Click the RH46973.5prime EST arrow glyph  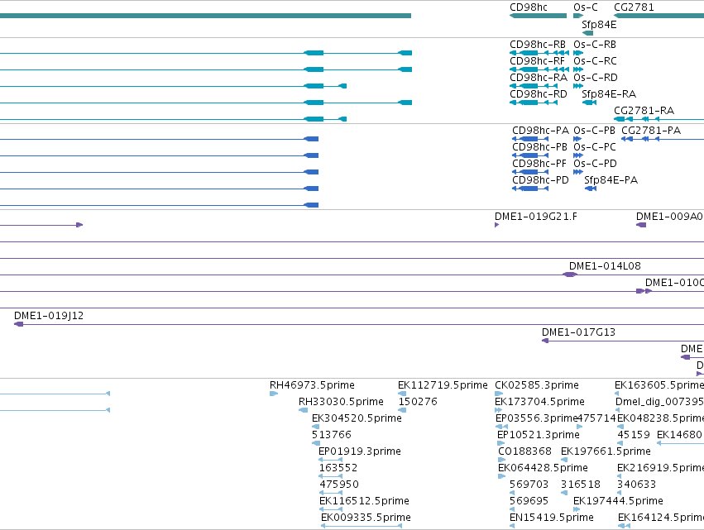click(274, 394)
